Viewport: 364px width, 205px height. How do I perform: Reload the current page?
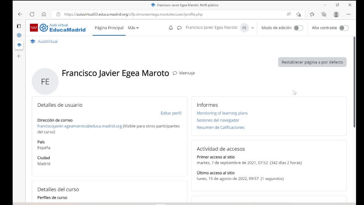coord(32,14)
